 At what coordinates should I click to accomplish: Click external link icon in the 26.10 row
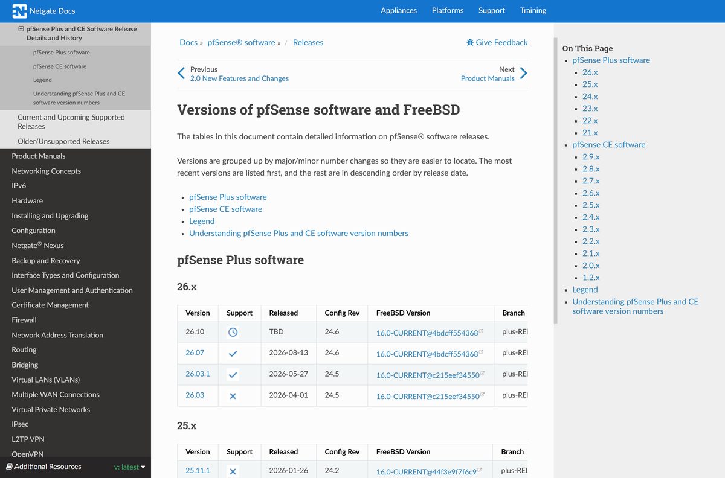pyautogui.click(x=482, y=331)
